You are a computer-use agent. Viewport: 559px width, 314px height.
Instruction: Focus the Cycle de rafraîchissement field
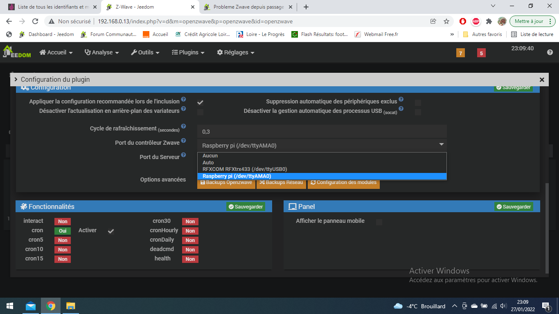coord(322,131)
